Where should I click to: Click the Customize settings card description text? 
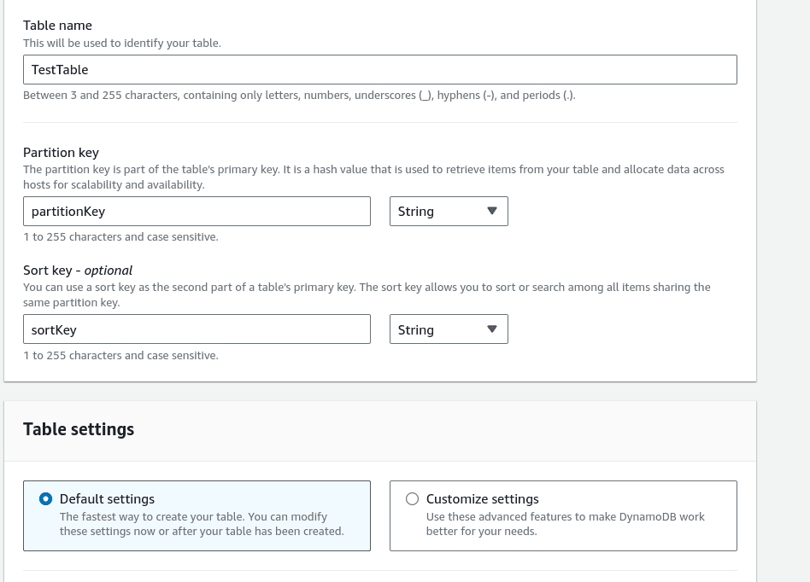(565, 524)
